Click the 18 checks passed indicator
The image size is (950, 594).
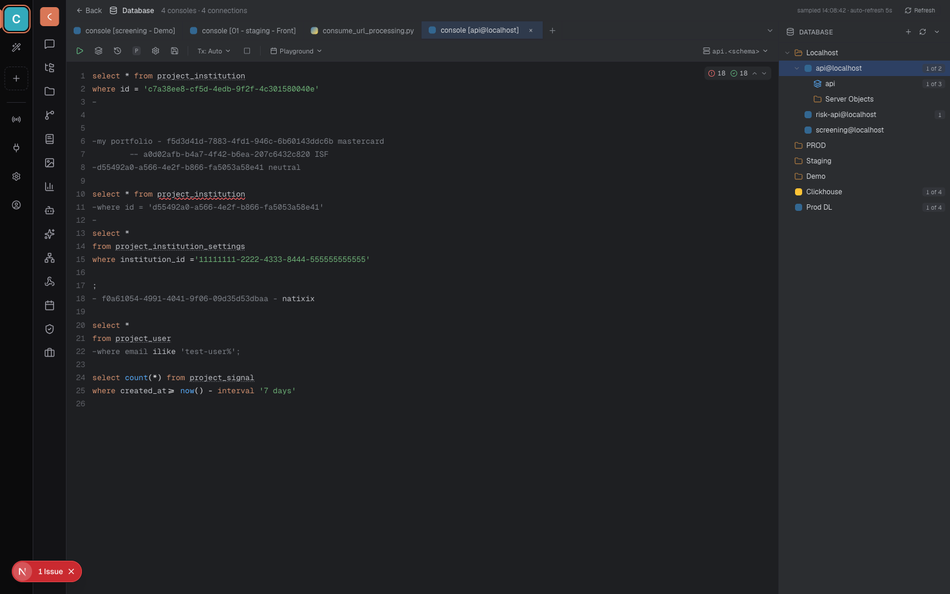pyautogui.click(x=739, y=74)
